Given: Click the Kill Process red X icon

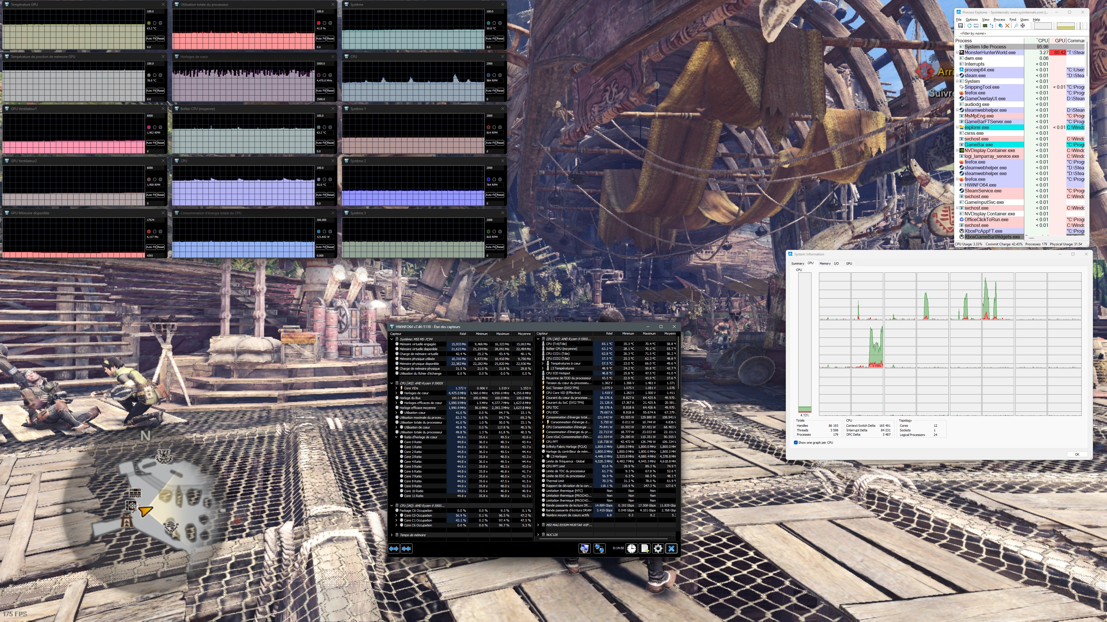Looking at the screenshot, I should (1007, 26).
